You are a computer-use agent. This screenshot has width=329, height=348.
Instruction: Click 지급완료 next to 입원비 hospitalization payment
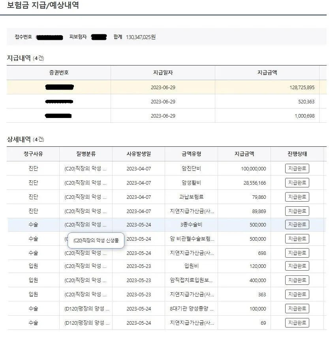[297, 266]
